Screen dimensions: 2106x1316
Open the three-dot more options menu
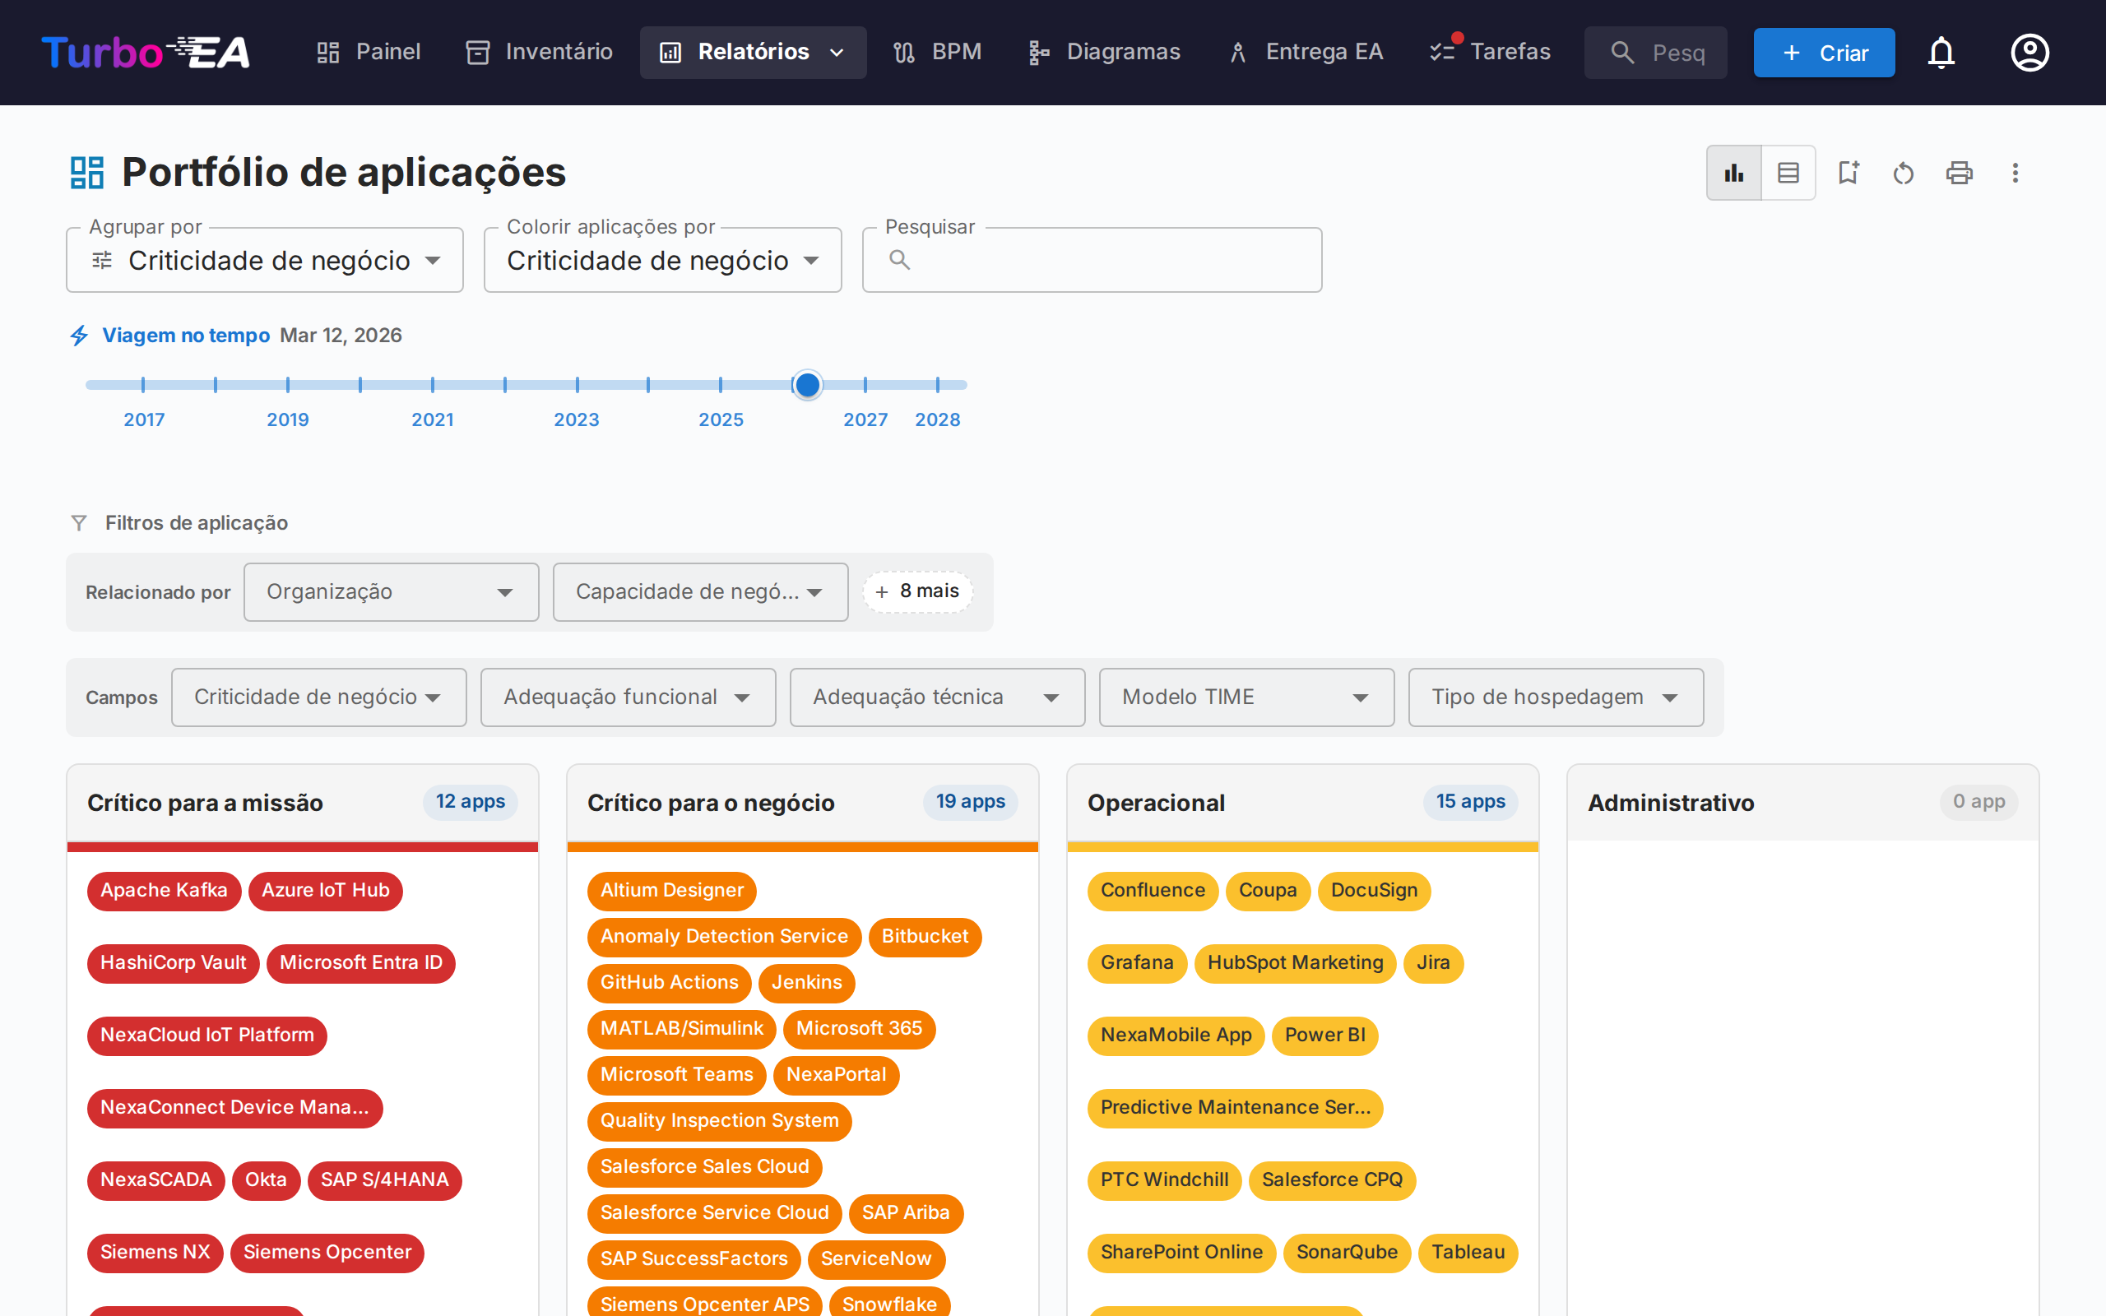tap(2015, 174)
